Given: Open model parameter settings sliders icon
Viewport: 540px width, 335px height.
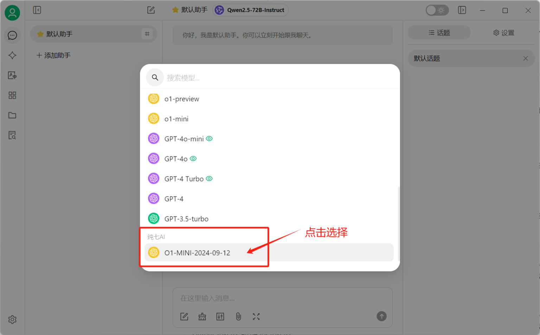Looking at the screenshot, I should 220,316.
